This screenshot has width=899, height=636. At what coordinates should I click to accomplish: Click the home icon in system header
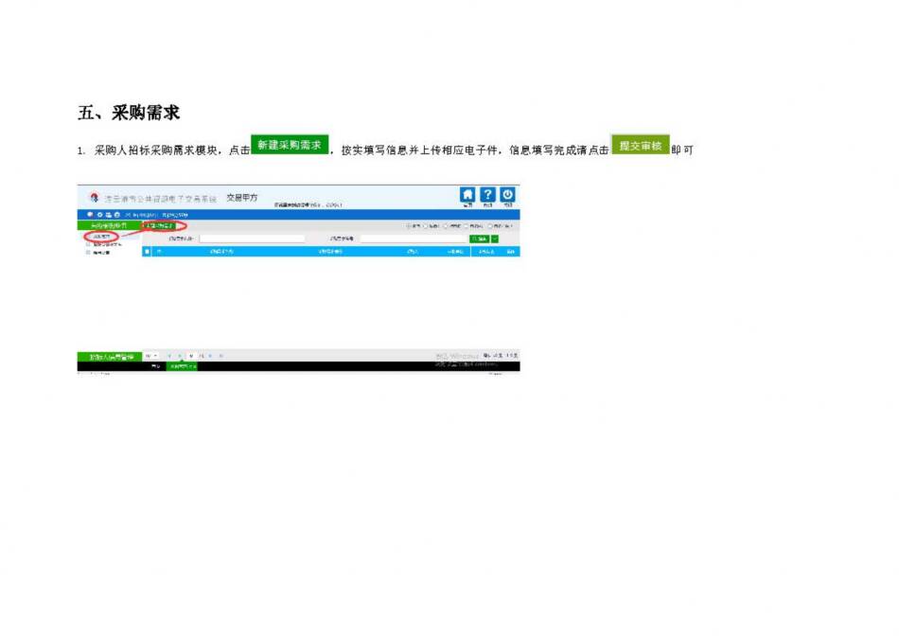(x=468, y=194)
